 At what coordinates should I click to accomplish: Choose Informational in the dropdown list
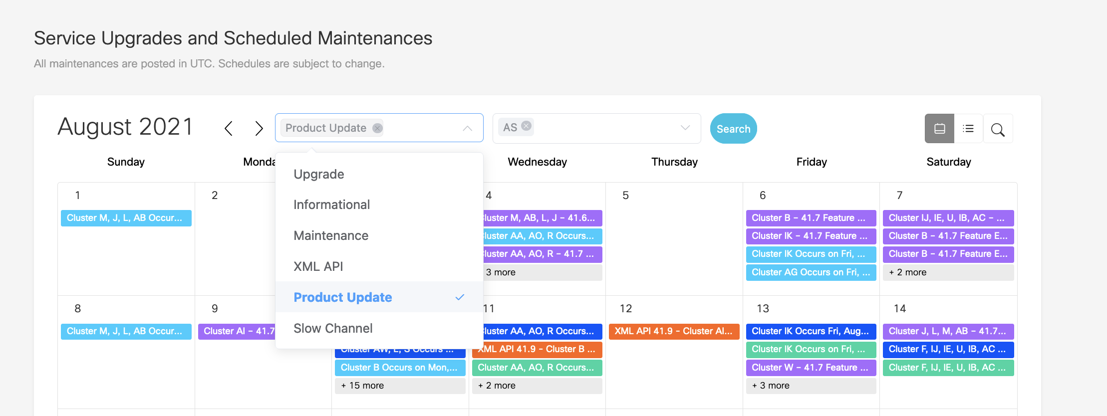(x=331, y=205)
